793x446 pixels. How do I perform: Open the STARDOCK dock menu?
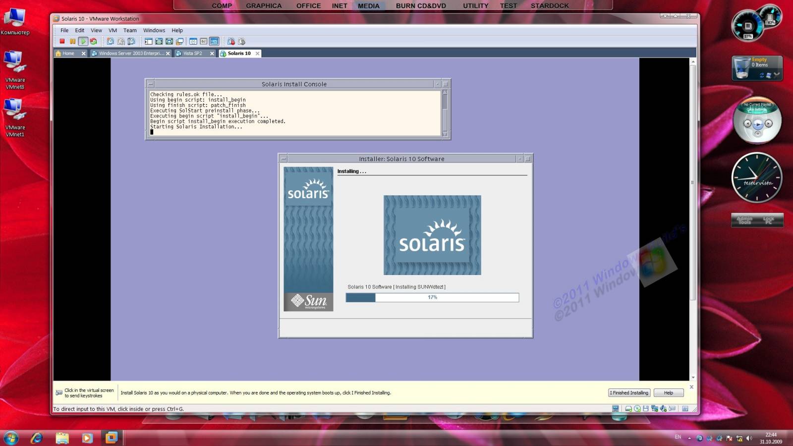[550, 6]
